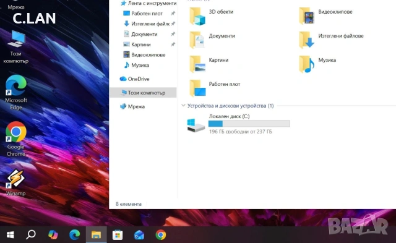Click the '196 ГБ свободни от 237 ГБ' text
The image size is (396, 243).
pos(241,132)
